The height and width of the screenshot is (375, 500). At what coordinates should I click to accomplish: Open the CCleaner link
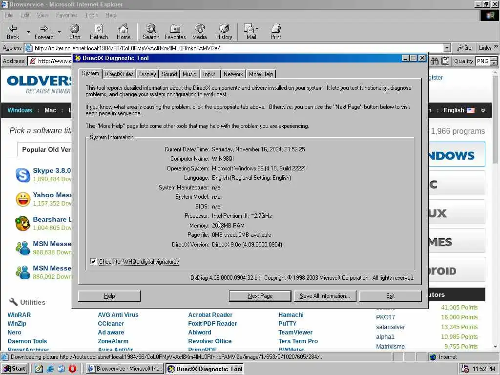tap(111, 323)
